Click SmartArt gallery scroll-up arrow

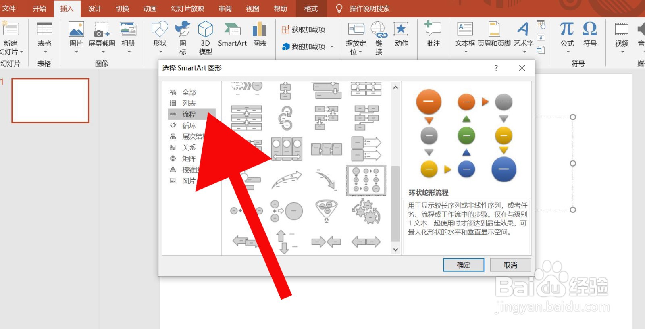(395, 87)
